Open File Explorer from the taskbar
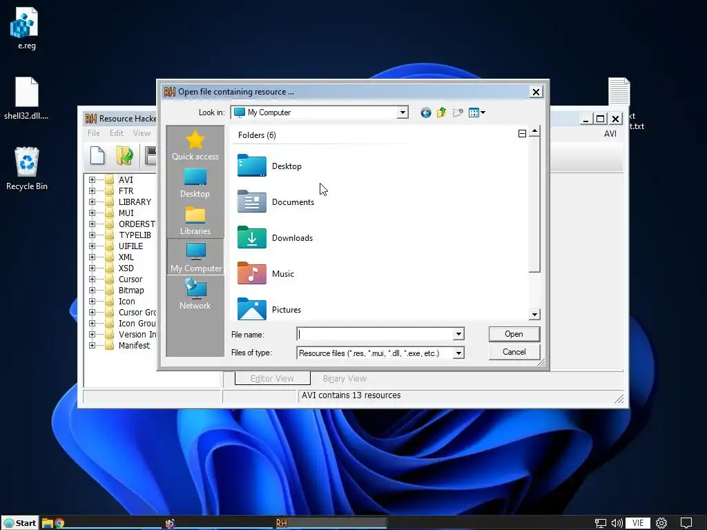 click(x=48, y=523)
